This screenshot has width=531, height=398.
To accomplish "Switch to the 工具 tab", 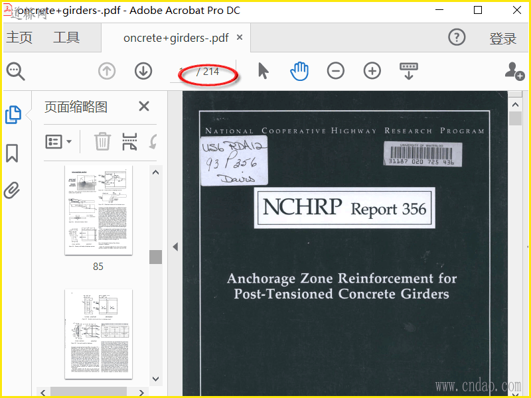I will 66,37.
